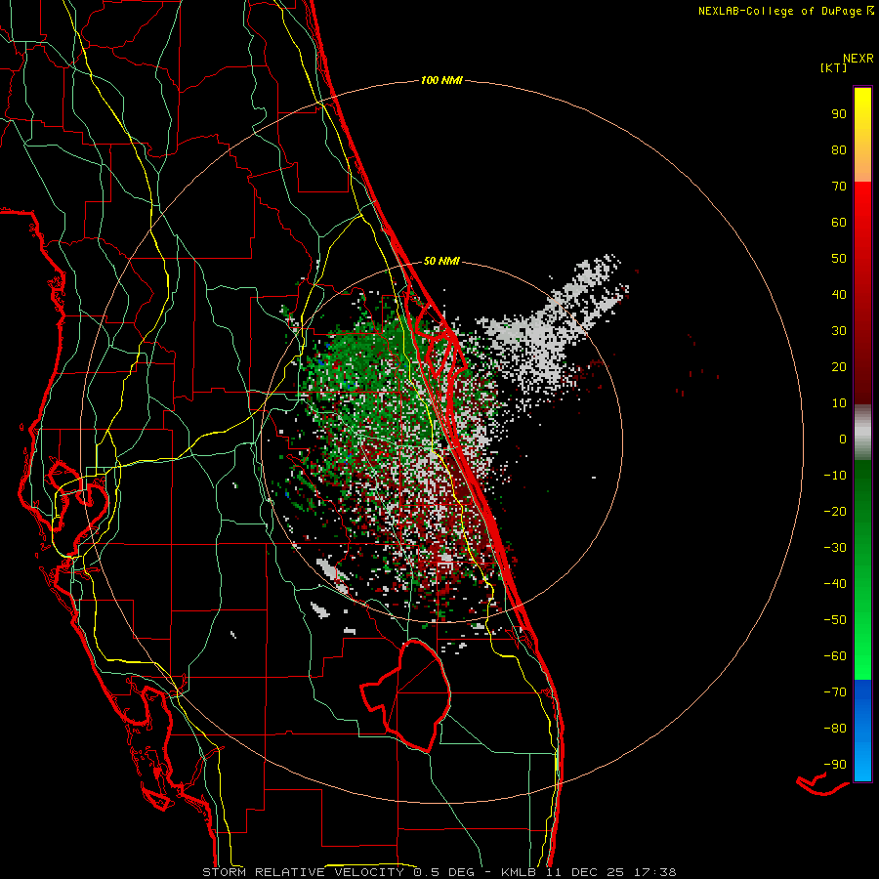The image size is (879, 879).
Task: Click the gray zero-velocity segment of color bar
Action: pos(862,433)
